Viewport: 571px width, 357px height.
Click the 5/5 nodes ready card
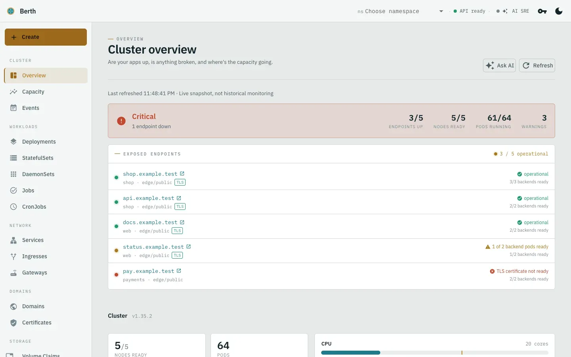pyautogui.click(x=157, y=345)
